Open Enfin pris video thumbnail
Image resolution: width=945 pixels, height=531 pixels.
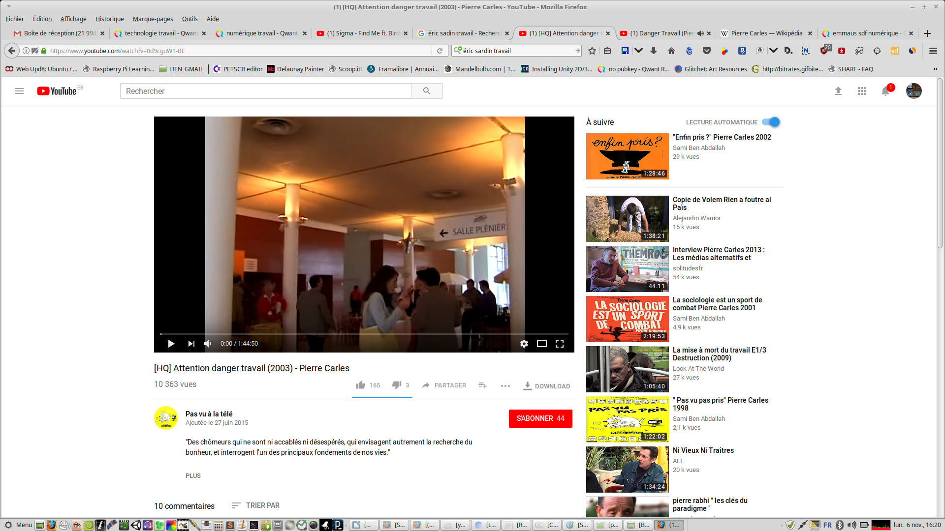pyautogui.click(x=627, y=156)
